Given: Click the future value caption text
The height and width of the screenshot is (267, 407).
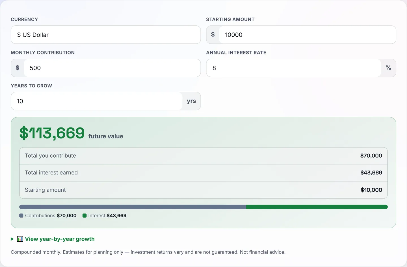Looking at the screenshot, I should click(x=106, y=136).
